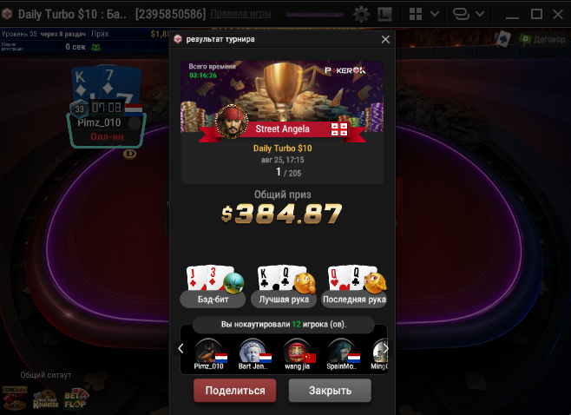Close the tournament result dialog

click(x=385, y=39)
